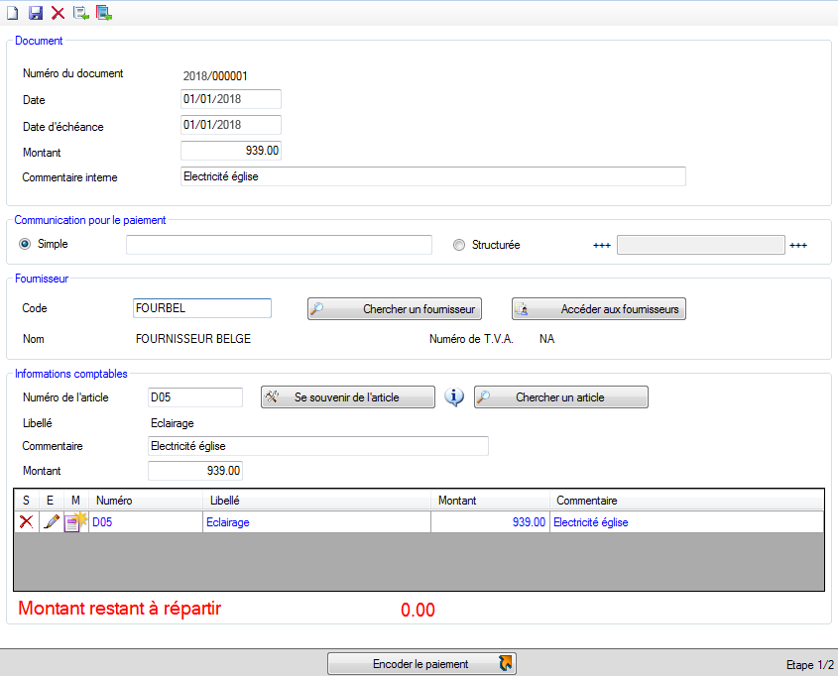Click the Etape 1/2 status text
Screen dimensions: 838x676
[809, 665]
